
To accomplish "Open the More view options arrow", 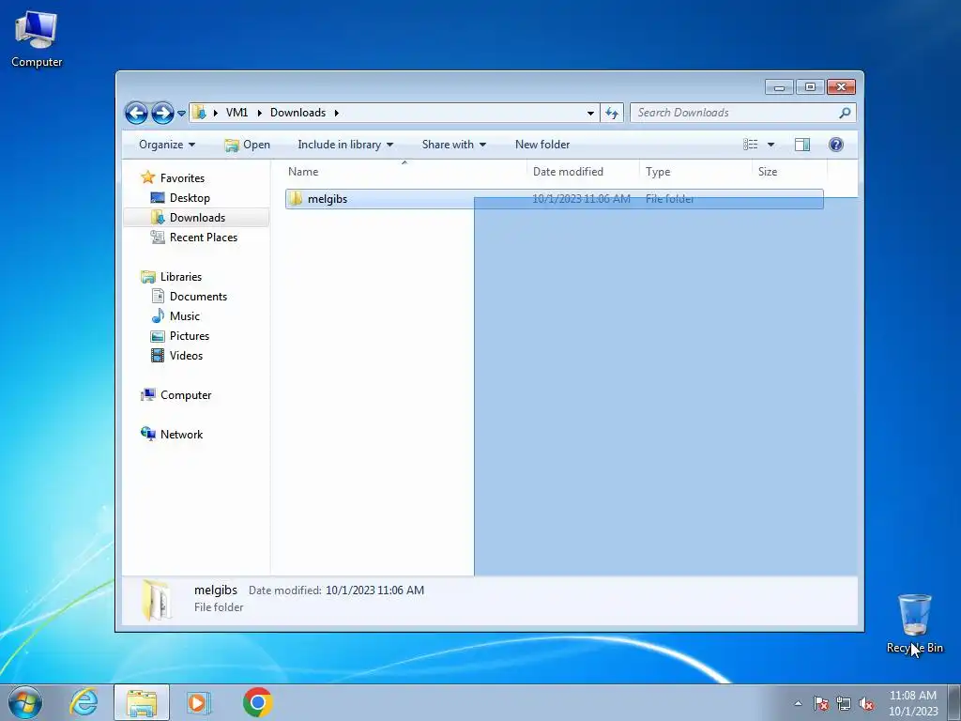I will tap(771, 145).
